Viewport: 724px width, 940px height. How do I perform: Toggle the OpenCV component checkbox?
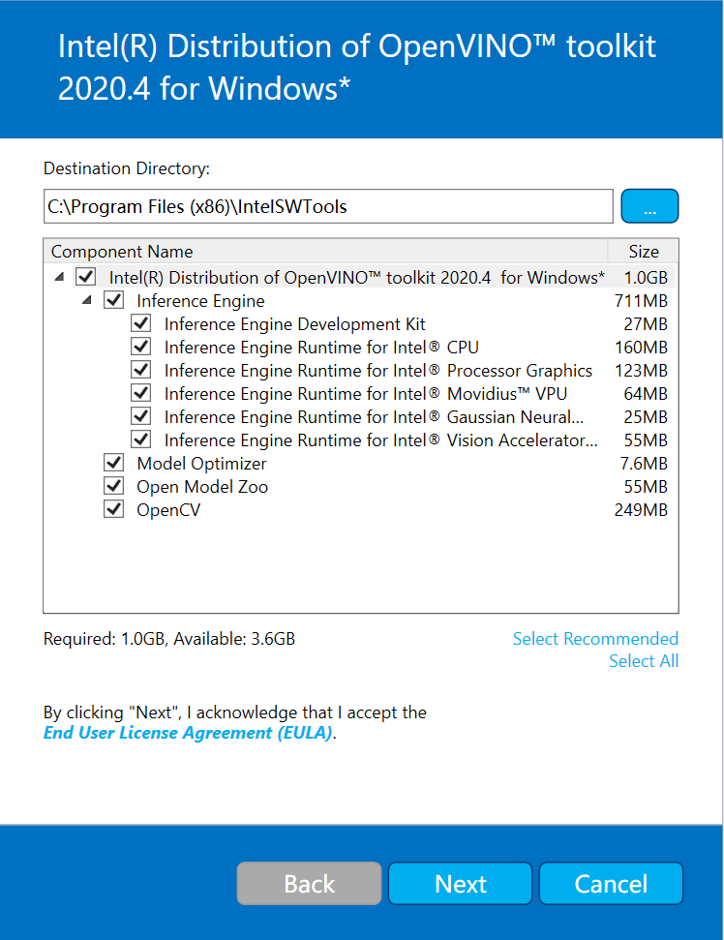(x=114, y=509)
